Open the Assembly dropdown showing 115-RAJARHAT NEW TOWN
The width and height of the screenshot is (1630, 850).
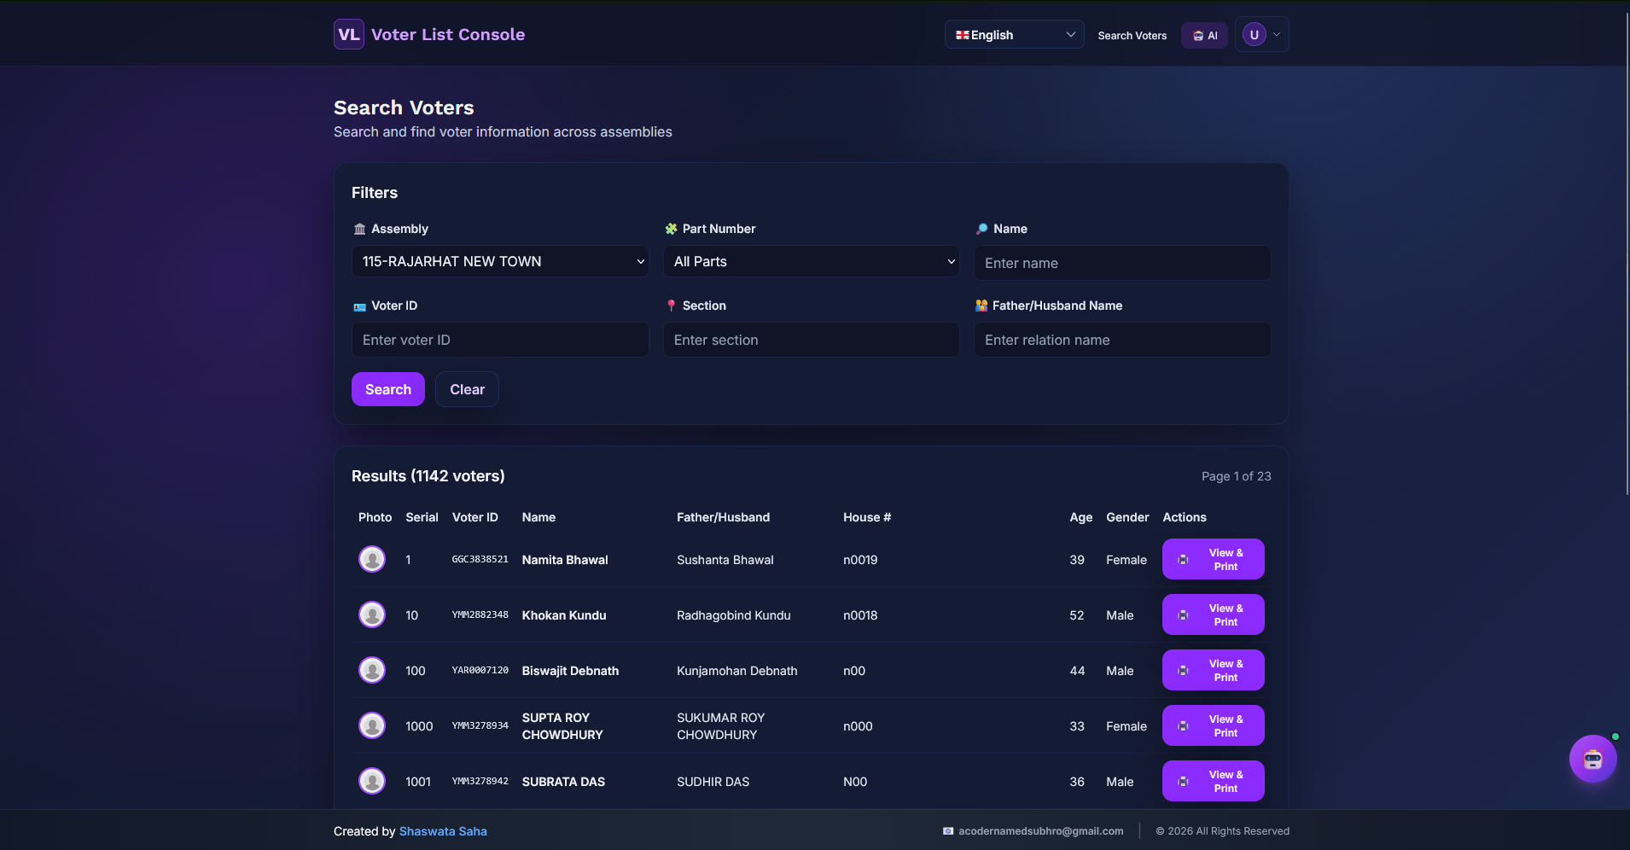(x=500, y=261)
